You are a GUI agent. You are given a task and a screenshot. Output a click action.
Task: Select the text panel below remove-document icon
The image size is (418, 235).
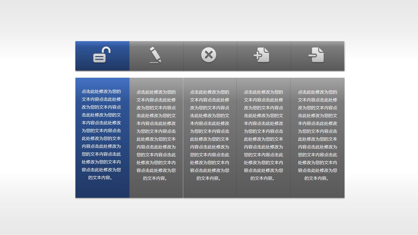317,138
